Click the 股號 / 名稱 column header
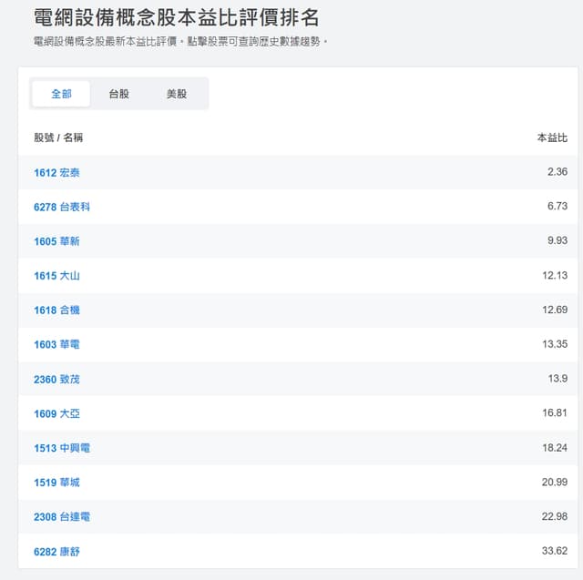 pos(58,137)
